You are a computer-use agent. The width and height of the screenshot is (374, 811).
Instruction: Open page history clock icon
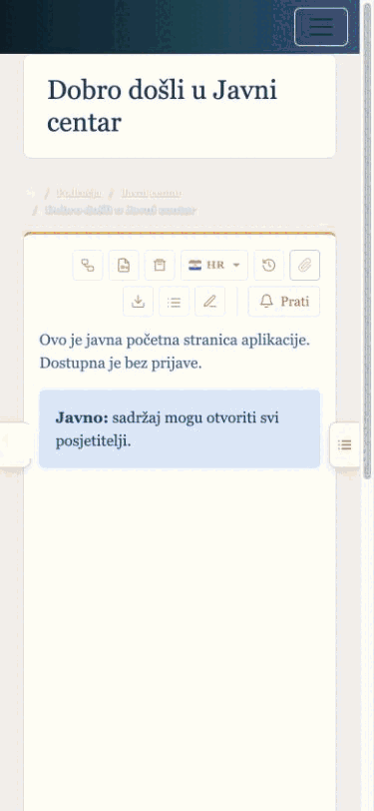pyautogui.click(x=268, y=266)
